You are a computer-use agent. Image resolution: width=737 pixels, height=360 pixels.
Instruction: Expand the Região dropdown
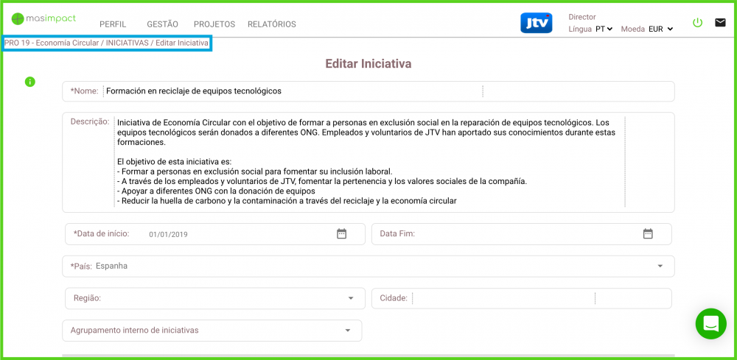pos(350,298)
